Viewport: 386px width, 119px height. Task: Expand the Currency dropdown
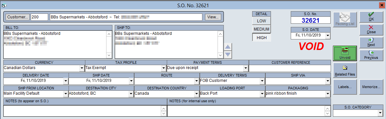point(82,68)
